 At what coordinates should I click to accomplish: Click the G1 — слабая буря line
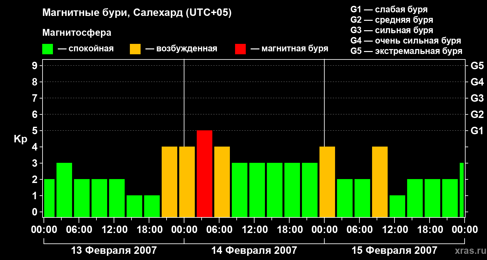[389, 9]
